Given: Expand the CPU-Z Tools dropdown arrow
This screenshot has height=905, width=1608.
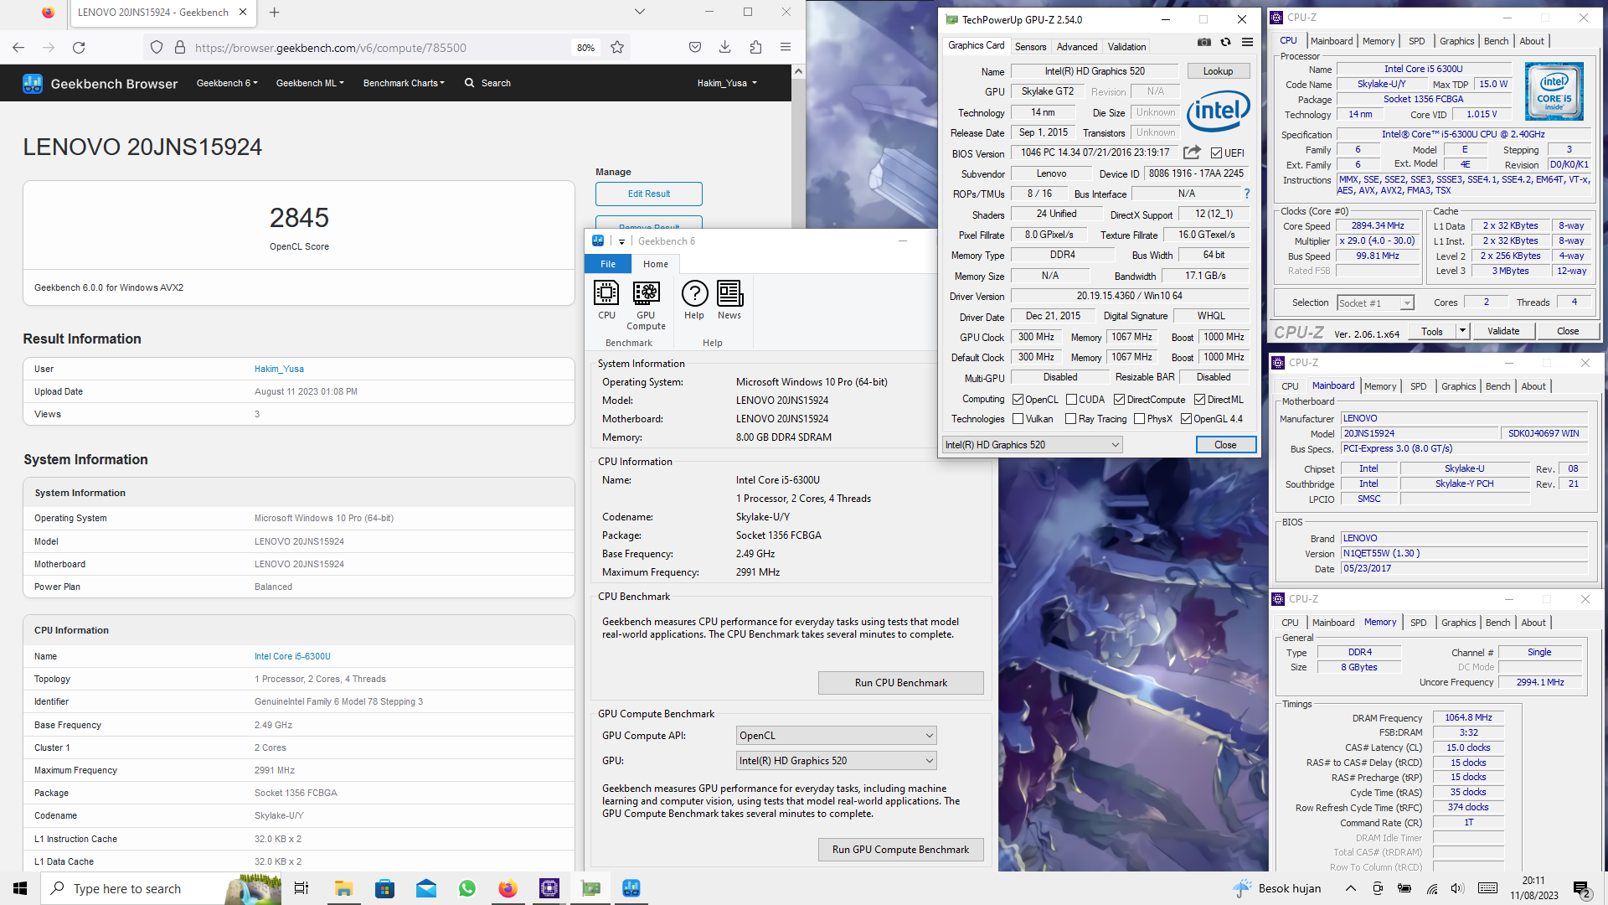Looking at the screenshot, I should point(1462,331).
